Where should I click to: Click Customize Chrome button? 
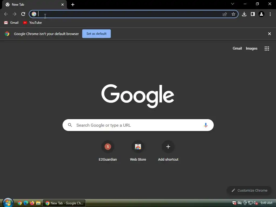249,191
